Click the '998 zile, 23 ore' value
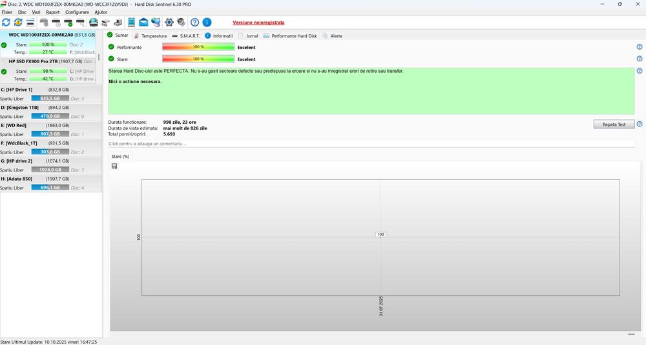The image size is (646, 345). pos(180,122)
